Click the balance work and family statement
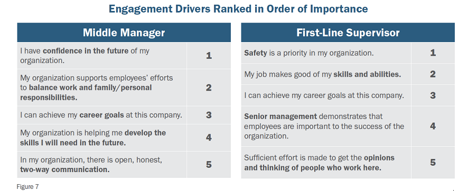 point(97,88)
